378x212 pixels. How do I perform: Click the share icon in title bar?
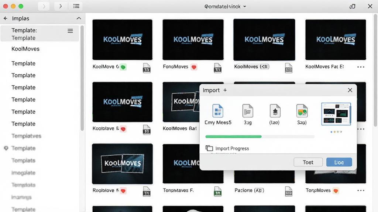point(353,6)
